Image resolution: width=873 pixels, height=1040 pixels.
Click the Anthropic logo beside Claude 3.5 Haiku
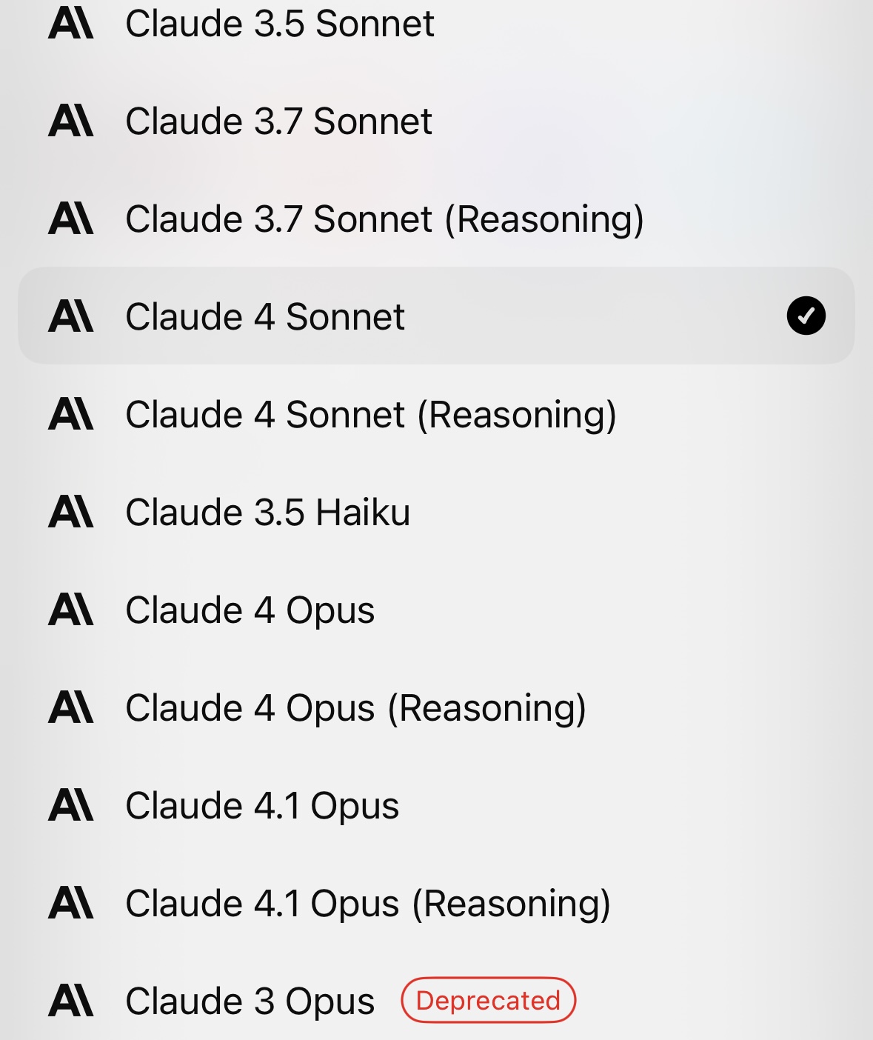[71, 512]
